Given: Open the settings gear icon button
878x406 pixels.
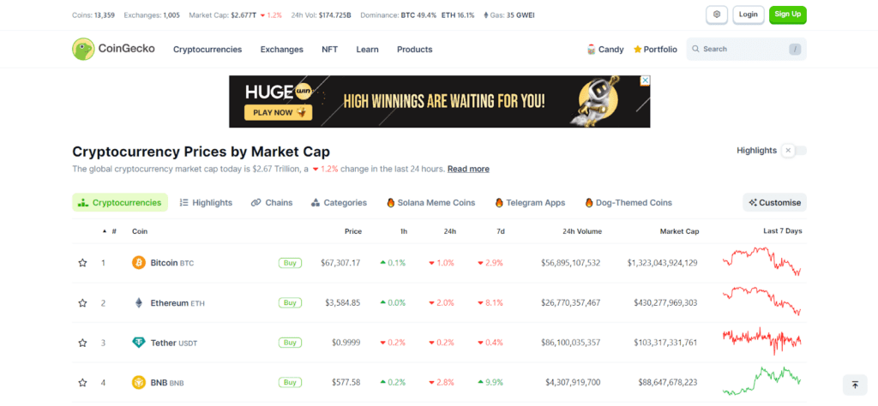Looking at the screenshot, I should 717,15.
